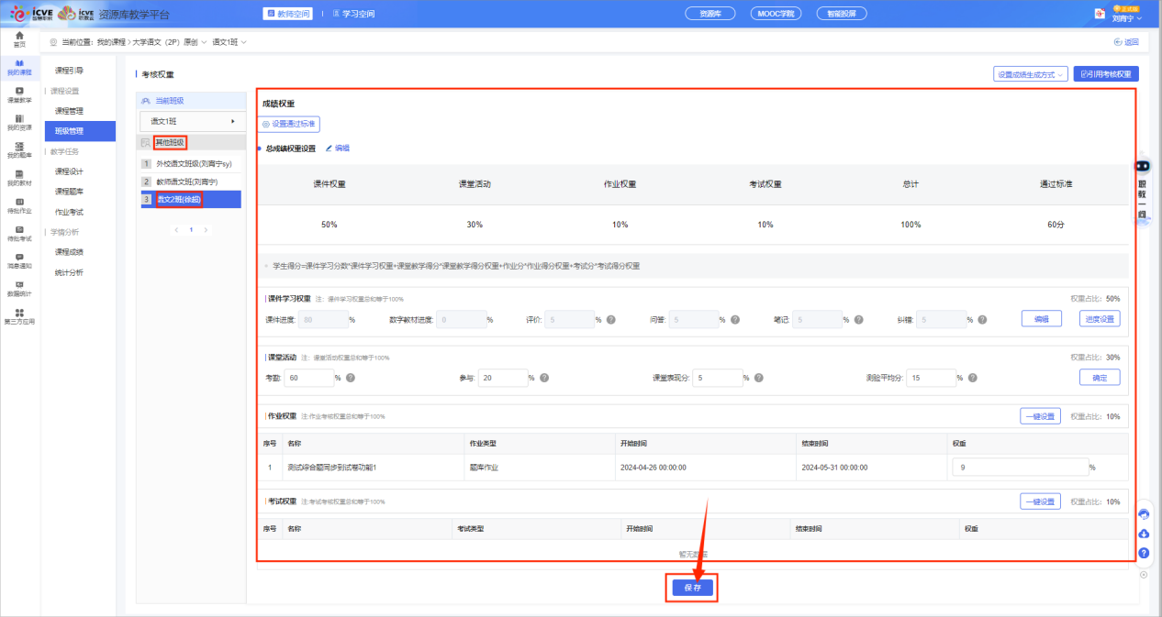Open the 语文1班 breadcrumb dropdown
This screenshot has height=617, width=1162.
click(x=229, y=42)
